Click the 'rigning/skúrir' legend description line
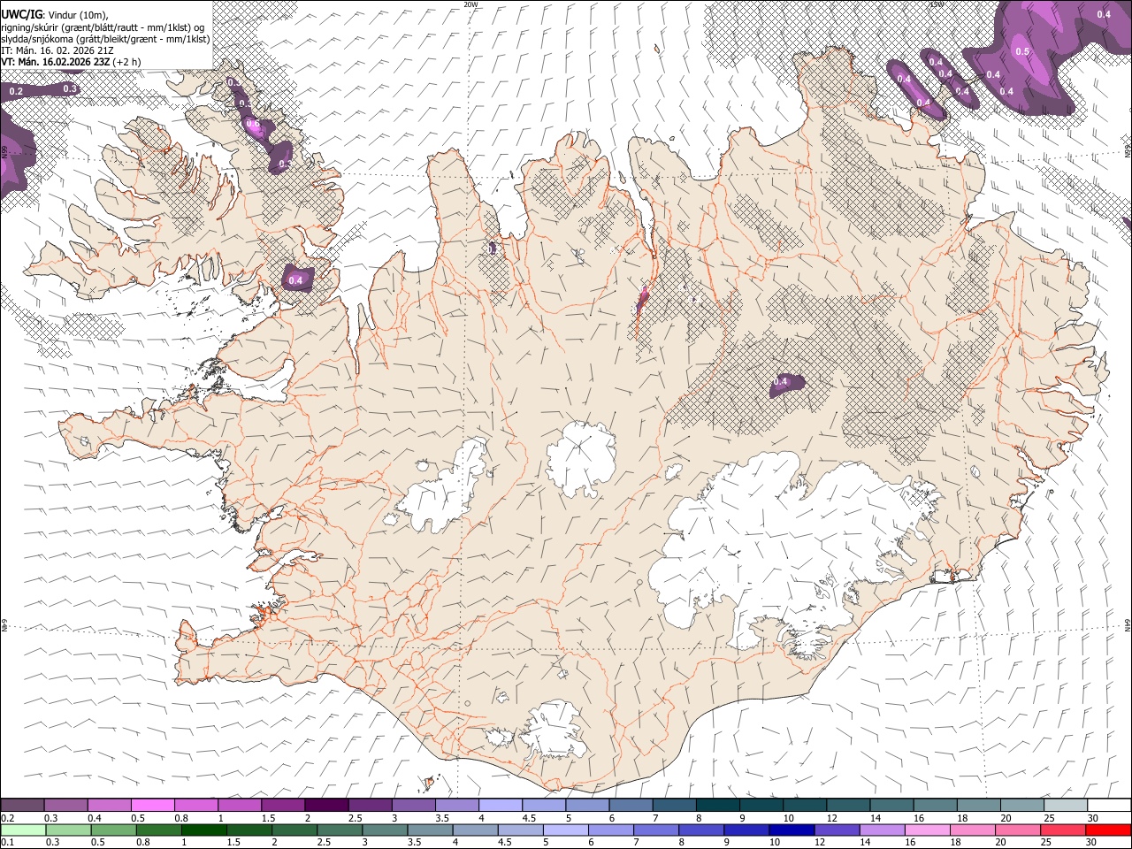Screen dimensions: 1132x849 point(102,27)
